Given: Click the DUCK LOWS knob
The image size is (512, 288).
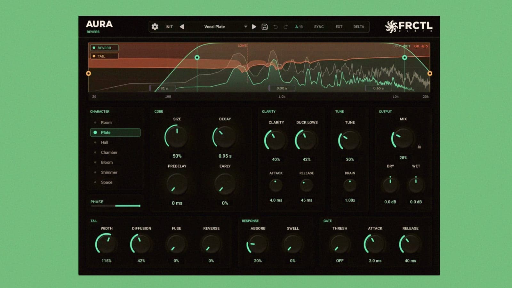Looking at the screenshot, I should coord(306,140).
